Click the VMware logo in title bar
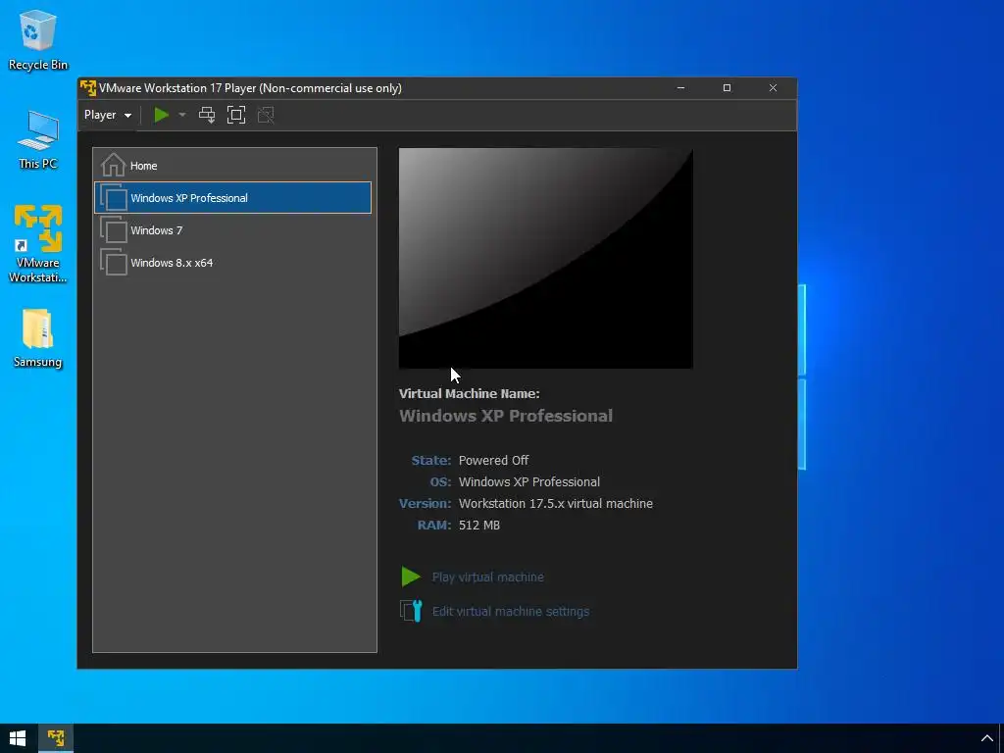1004x753 pixels. tap(88, 87)
